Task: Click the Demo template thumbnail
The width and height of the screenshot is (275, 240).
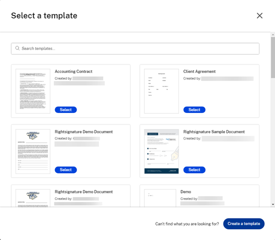Action: (x=160, y=198)
